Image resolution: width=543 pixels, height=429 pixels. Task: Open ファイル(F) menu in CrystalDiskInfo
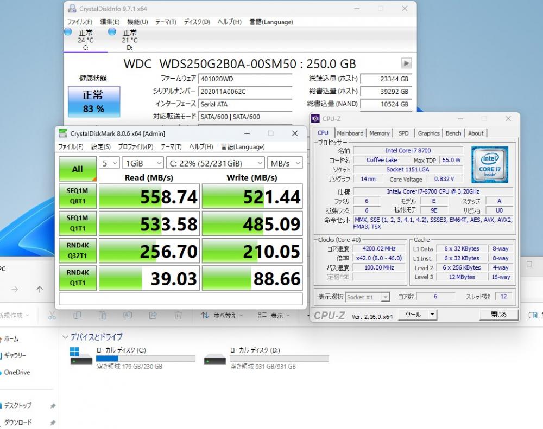pos(80,22)
